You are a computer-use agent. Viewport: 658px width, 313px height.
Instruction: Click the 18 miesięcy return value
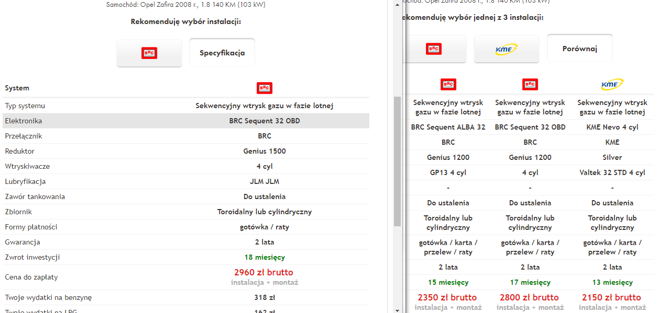(x=265, y=257)
